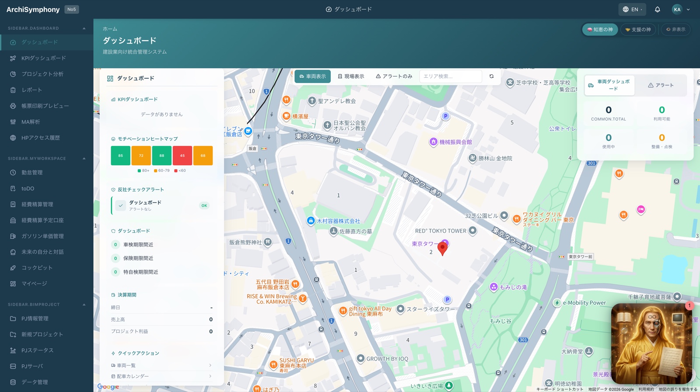Viewport: 700px width, 392px height.
Task: Open データ管理 sidebar item
Action: coord(46,382)
